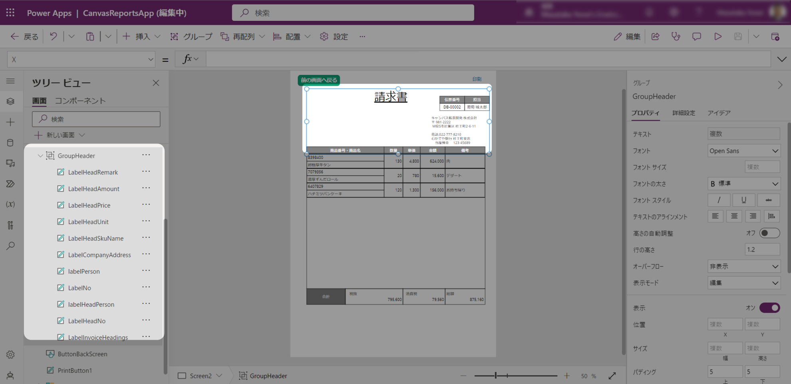
Task: Click the 編集 button
Action: 627,37
